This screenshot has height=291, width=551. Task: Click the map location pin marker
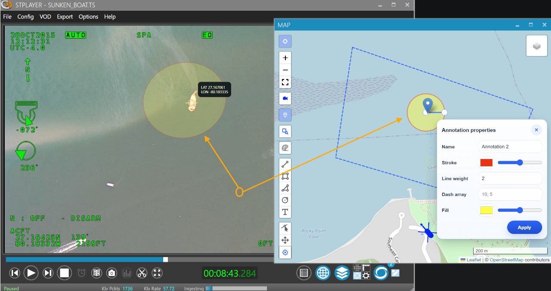427,105
